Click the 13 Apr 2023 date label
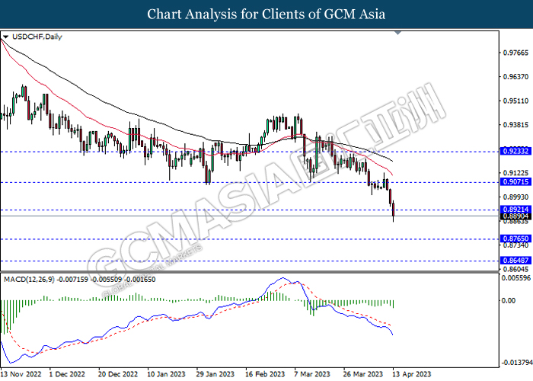 point(411,374)
